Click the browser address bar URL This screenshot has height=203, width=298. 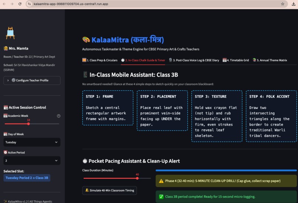[71, 4]
